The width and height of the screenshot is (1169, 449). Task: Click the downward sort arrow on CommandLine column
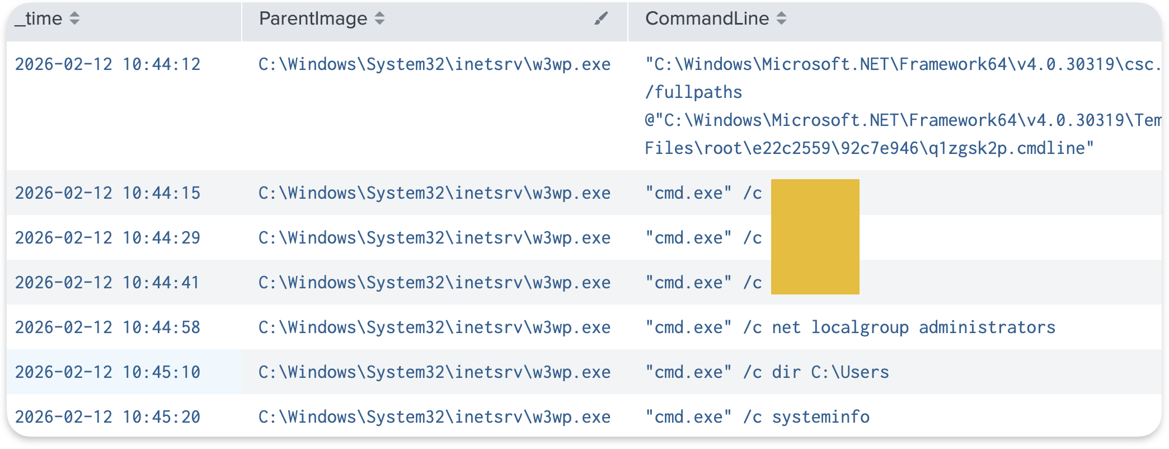coord(782,22)
